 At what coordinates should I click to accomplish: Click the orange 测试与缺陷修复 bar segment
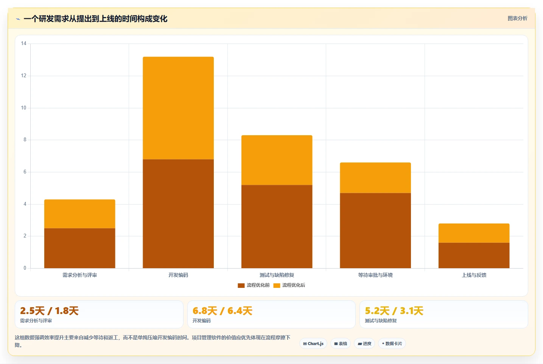277,160
